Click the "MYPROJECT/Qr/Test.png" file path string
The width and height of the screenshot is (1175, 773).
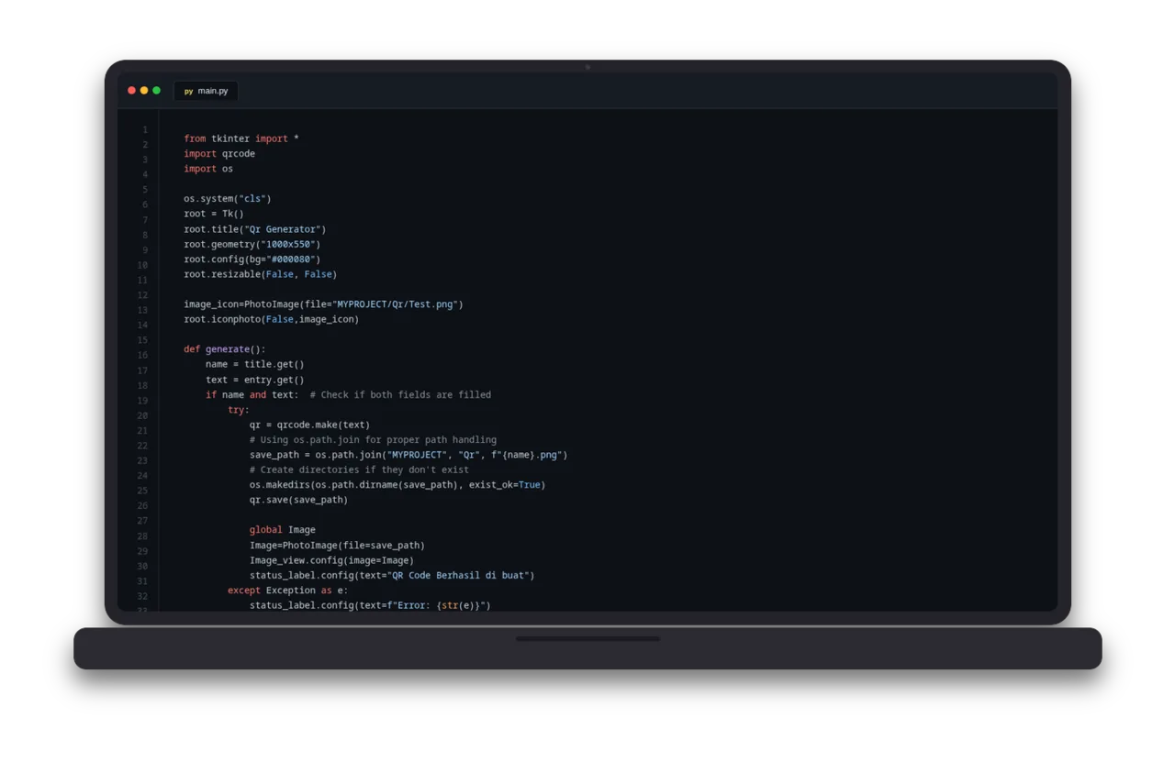396,304
